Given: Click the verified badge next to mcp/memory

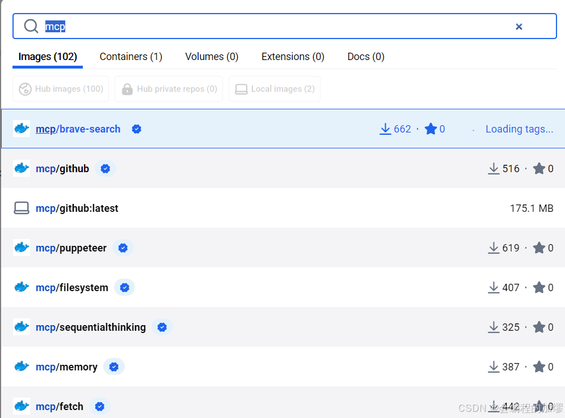Looking at the screenshot, I should coord(114,366).
